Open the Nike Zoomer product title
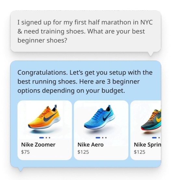 [38, 145]
